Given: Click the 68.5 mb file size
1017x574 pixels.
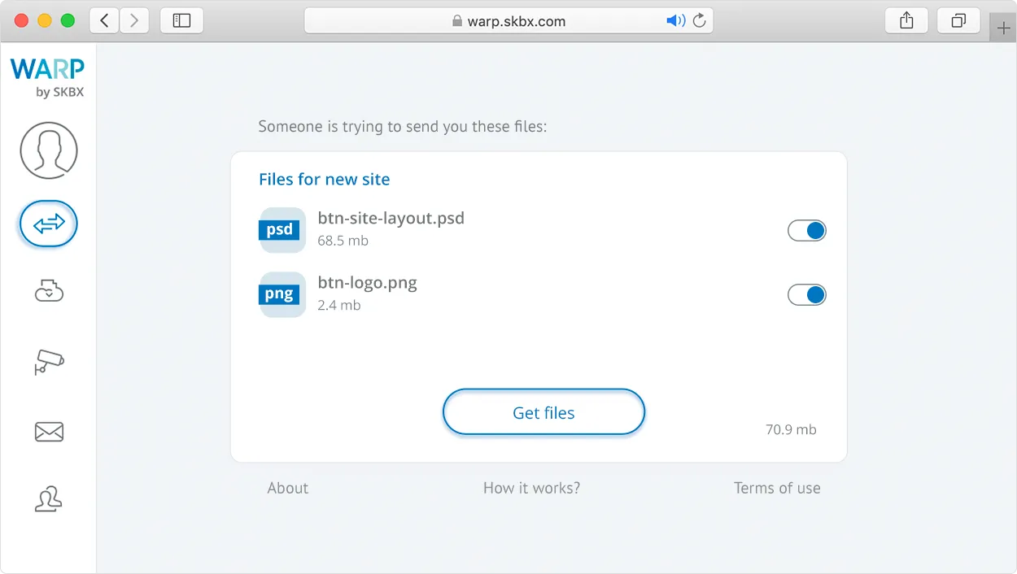Looking at the screenshot, I should point(343,241).
